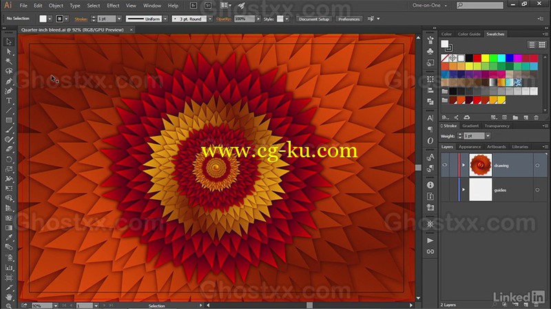Open Swatch Libraries menu icon
Viewport: 551px width, 309px height.
pos(446,117)
